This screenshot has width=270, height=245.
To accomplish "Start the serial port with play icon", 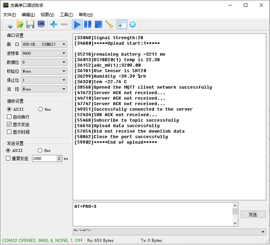I will pos(77,25).
